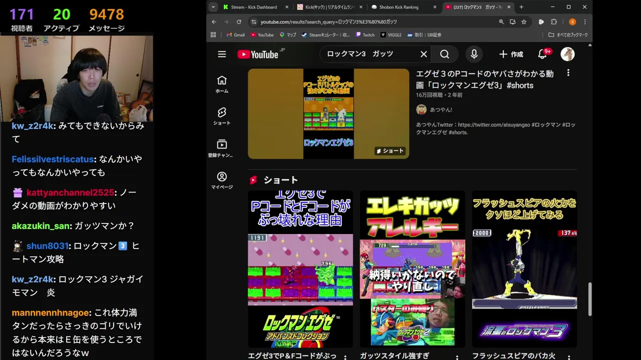The height and width of the screenshot is (360, 641).
Task: Open a new browser tab
Action: click(x=521, y=7)
